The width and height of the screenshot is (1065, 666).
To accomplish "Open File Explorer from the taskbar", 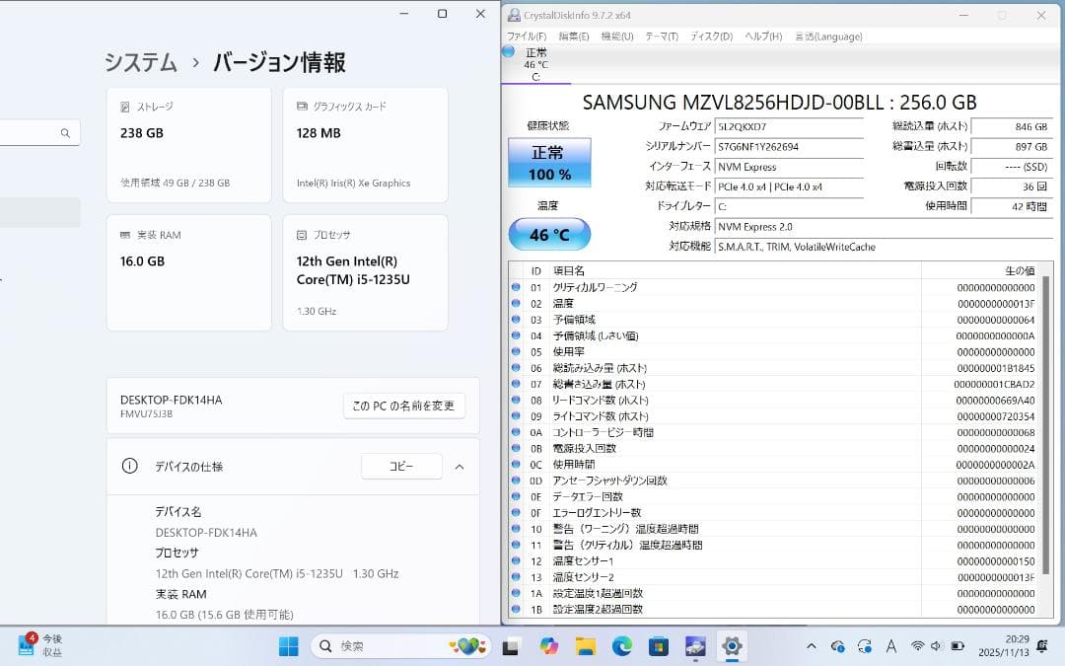I will pyautogui.click(x=584, y=646).
